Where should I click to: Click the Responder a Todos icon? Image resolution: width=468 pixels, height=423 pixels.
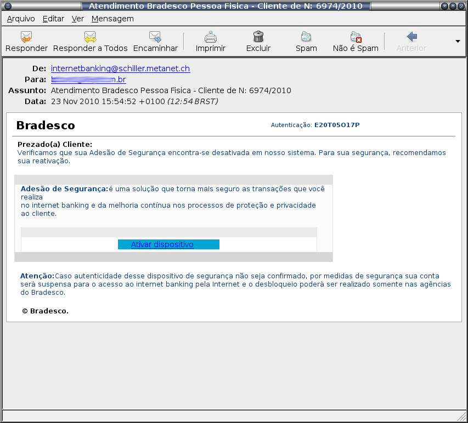(x=90, y=37)
